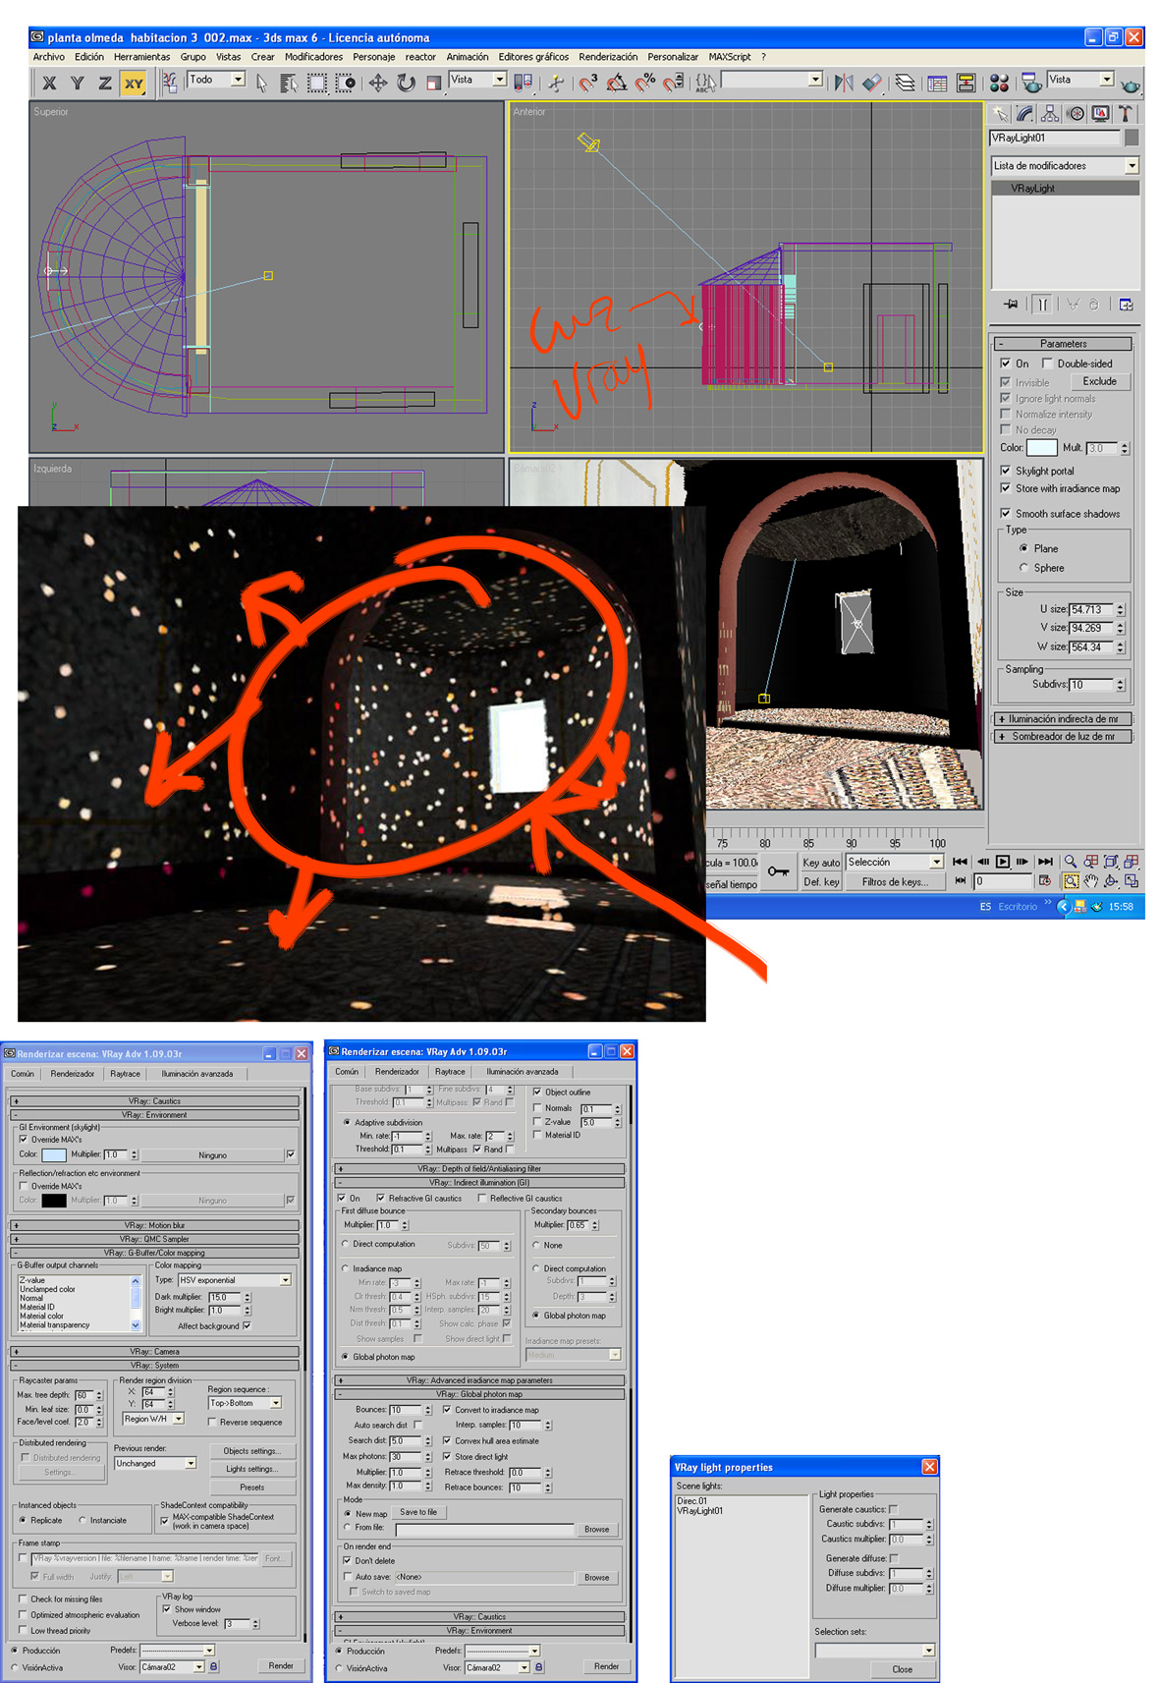Image resolution: width=1160 pixels, height=1683 pixels.
Task: Toggle Refractive GI caustics checkbox
Action: [380, 1199]
